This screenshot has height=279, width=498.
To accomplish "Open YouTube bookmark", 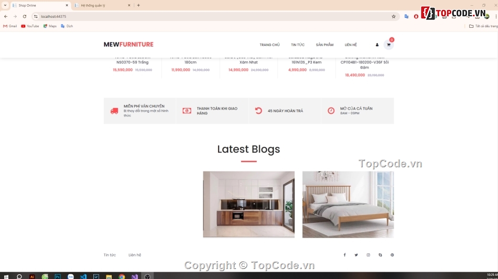I will [30, 26].
